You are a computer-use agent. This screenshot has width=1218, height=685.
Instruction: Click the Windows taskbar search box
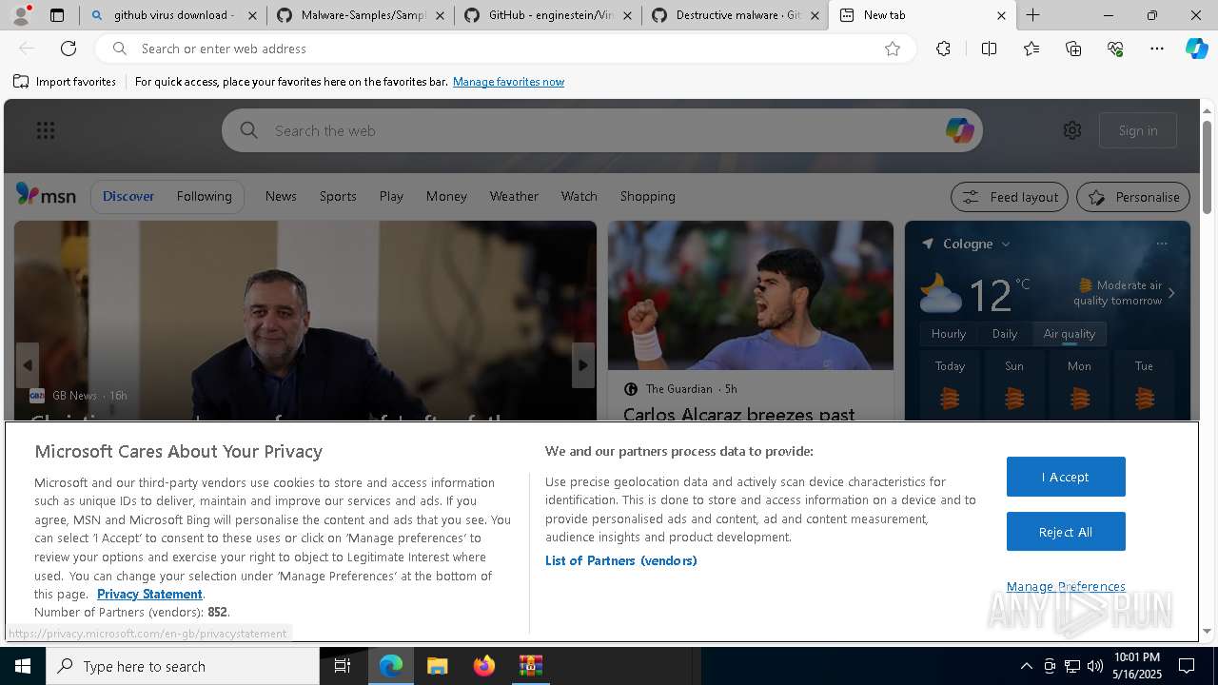click(183, 666)
